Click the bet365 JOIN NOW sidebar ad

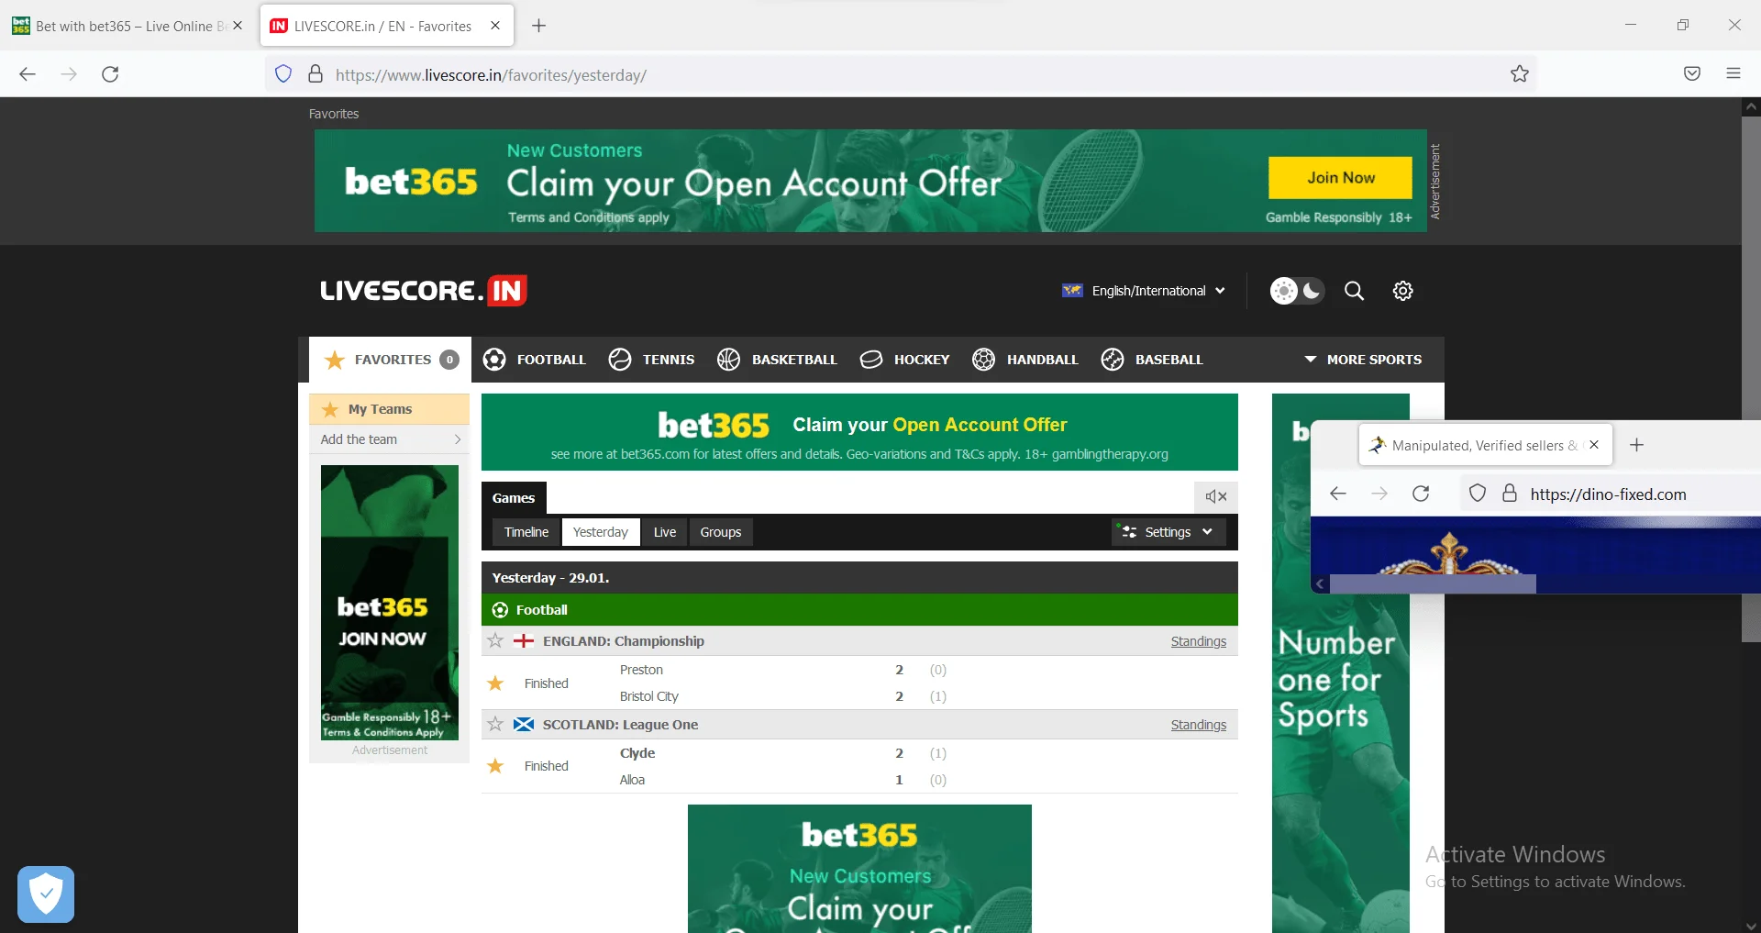point(390,603)
